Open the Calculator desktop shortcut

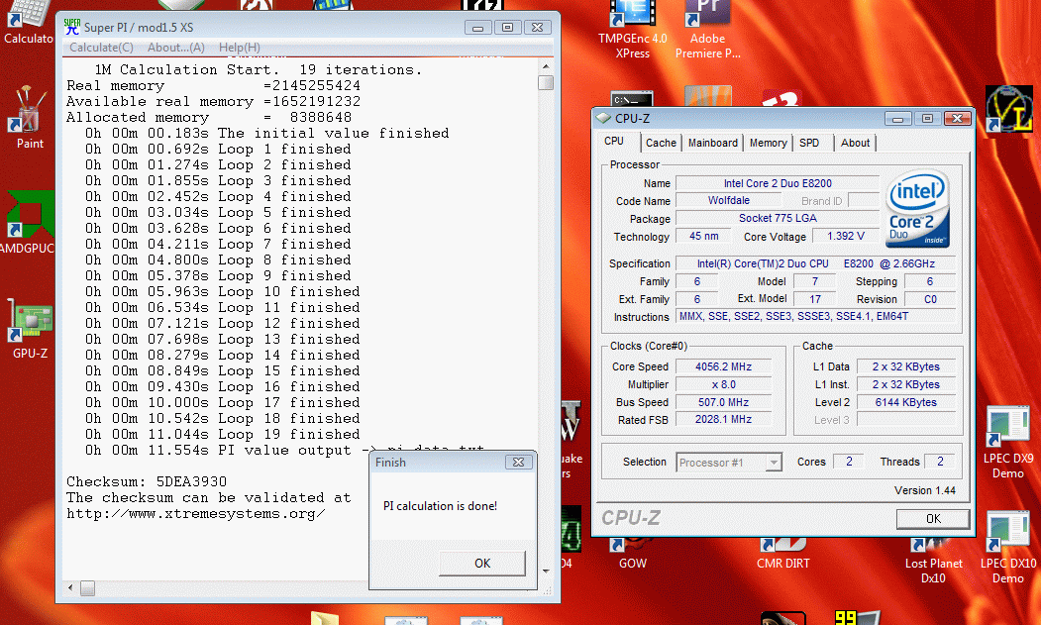28,21
